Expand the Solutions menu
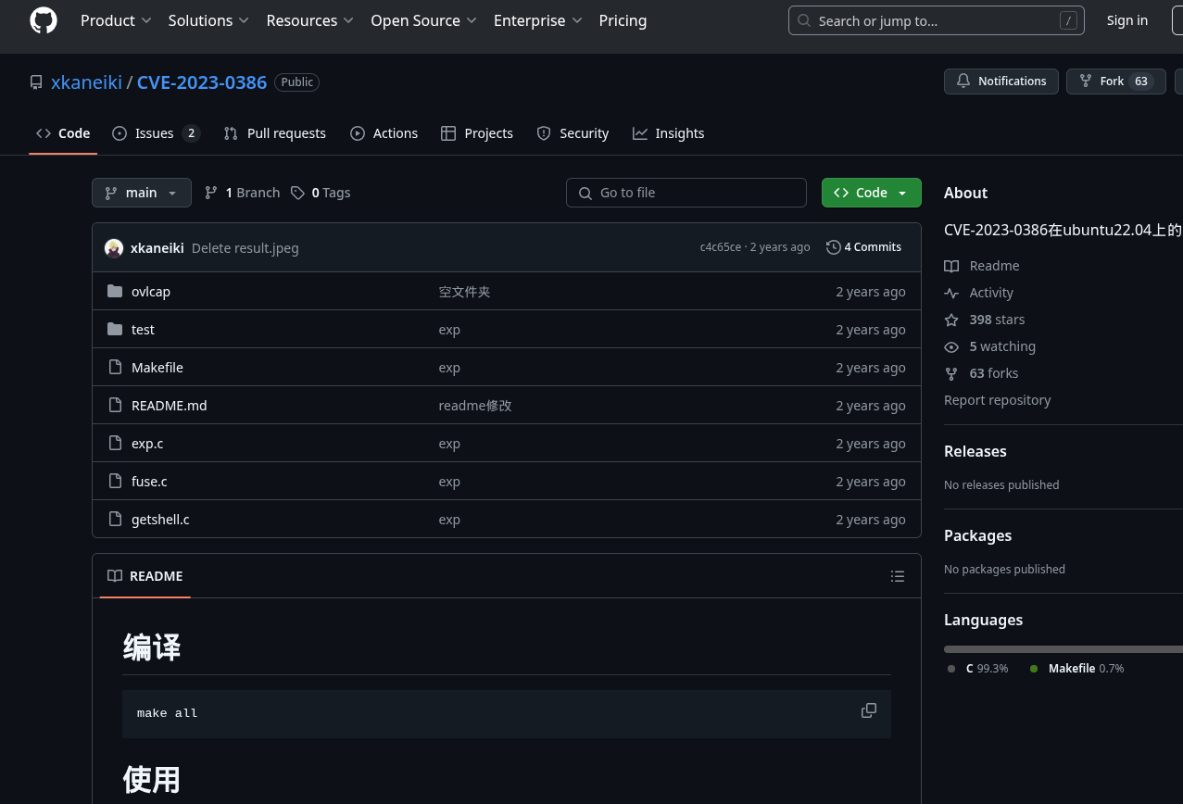 (x=208, y=20)
